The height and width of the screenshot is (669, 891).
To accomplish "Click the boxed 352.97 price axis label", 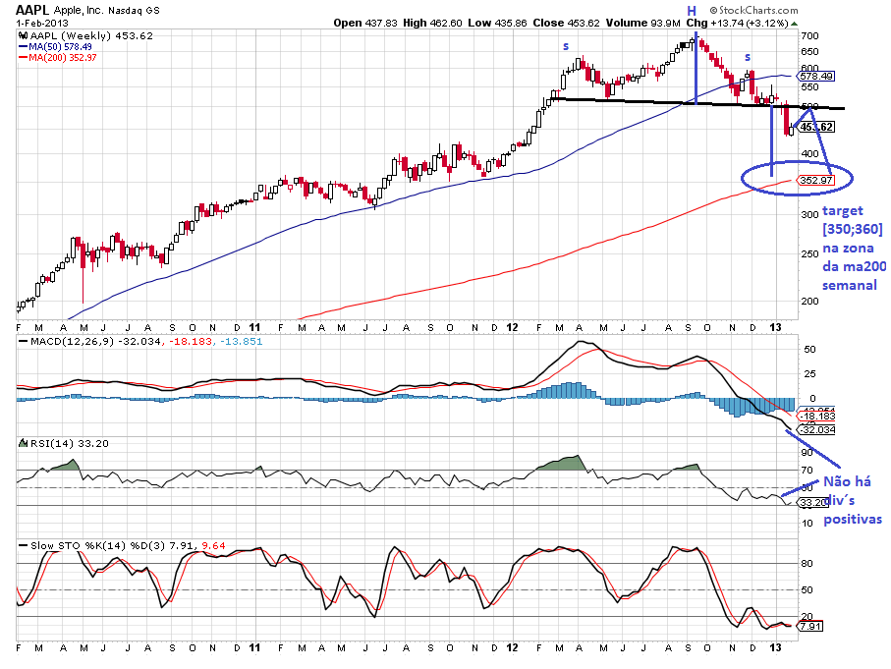I will coord(816,180).
